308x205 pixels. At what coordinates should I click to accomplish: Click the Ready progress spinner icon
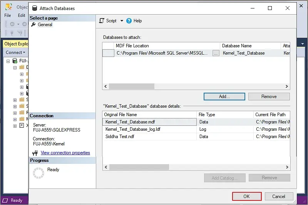coord(38,173)
